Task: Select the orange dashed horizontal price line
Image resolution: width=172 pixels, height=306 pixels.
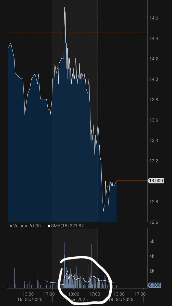Action: 77,33
